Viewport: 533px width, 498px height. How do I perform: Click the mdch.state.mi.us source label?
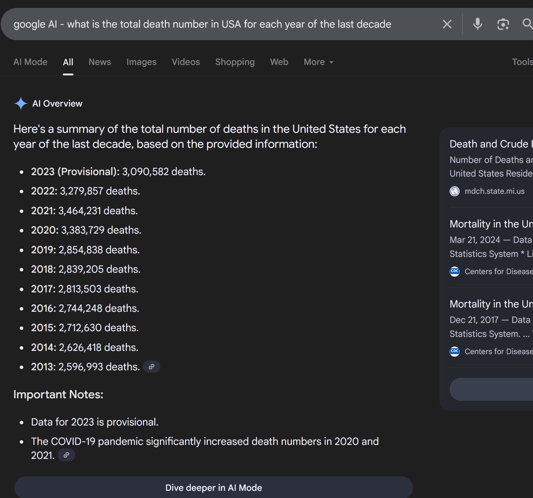(x=495, y=191)
